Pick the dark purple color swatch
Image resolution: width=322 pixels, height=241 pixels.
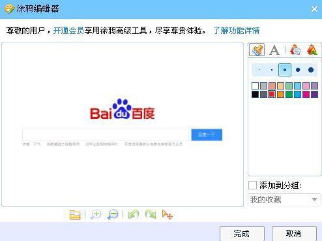click(x=314, y=94)
